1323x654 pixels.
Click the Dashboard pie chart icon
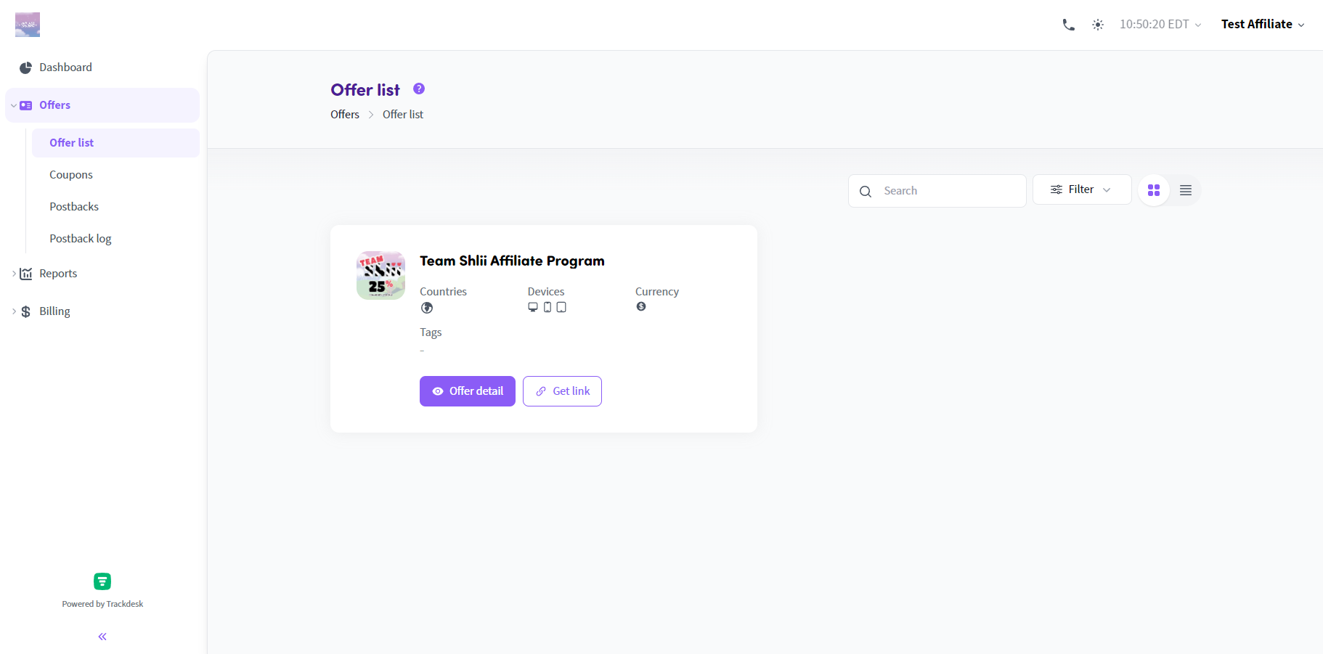point(26,68)
